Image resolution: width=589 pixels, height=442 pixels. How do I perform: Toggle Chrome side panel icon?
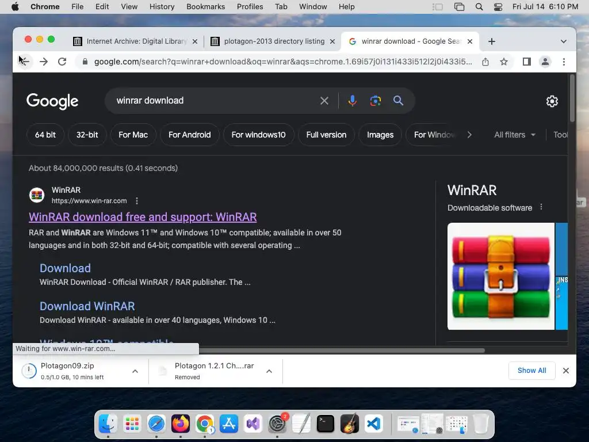pyautogui.click(x=527, y=62)
